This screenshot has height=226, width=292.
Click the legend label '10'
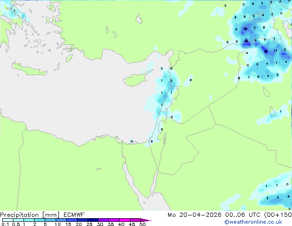(58, 224)
